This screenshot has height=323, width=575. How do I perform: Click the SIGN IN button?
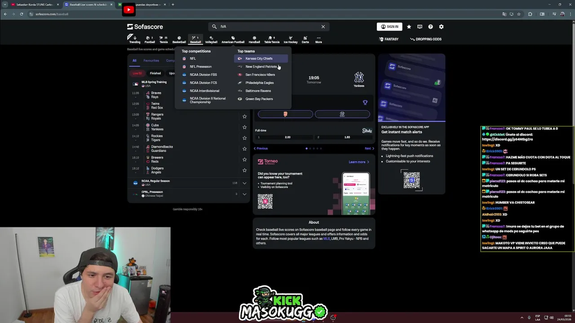click(389, 26)
